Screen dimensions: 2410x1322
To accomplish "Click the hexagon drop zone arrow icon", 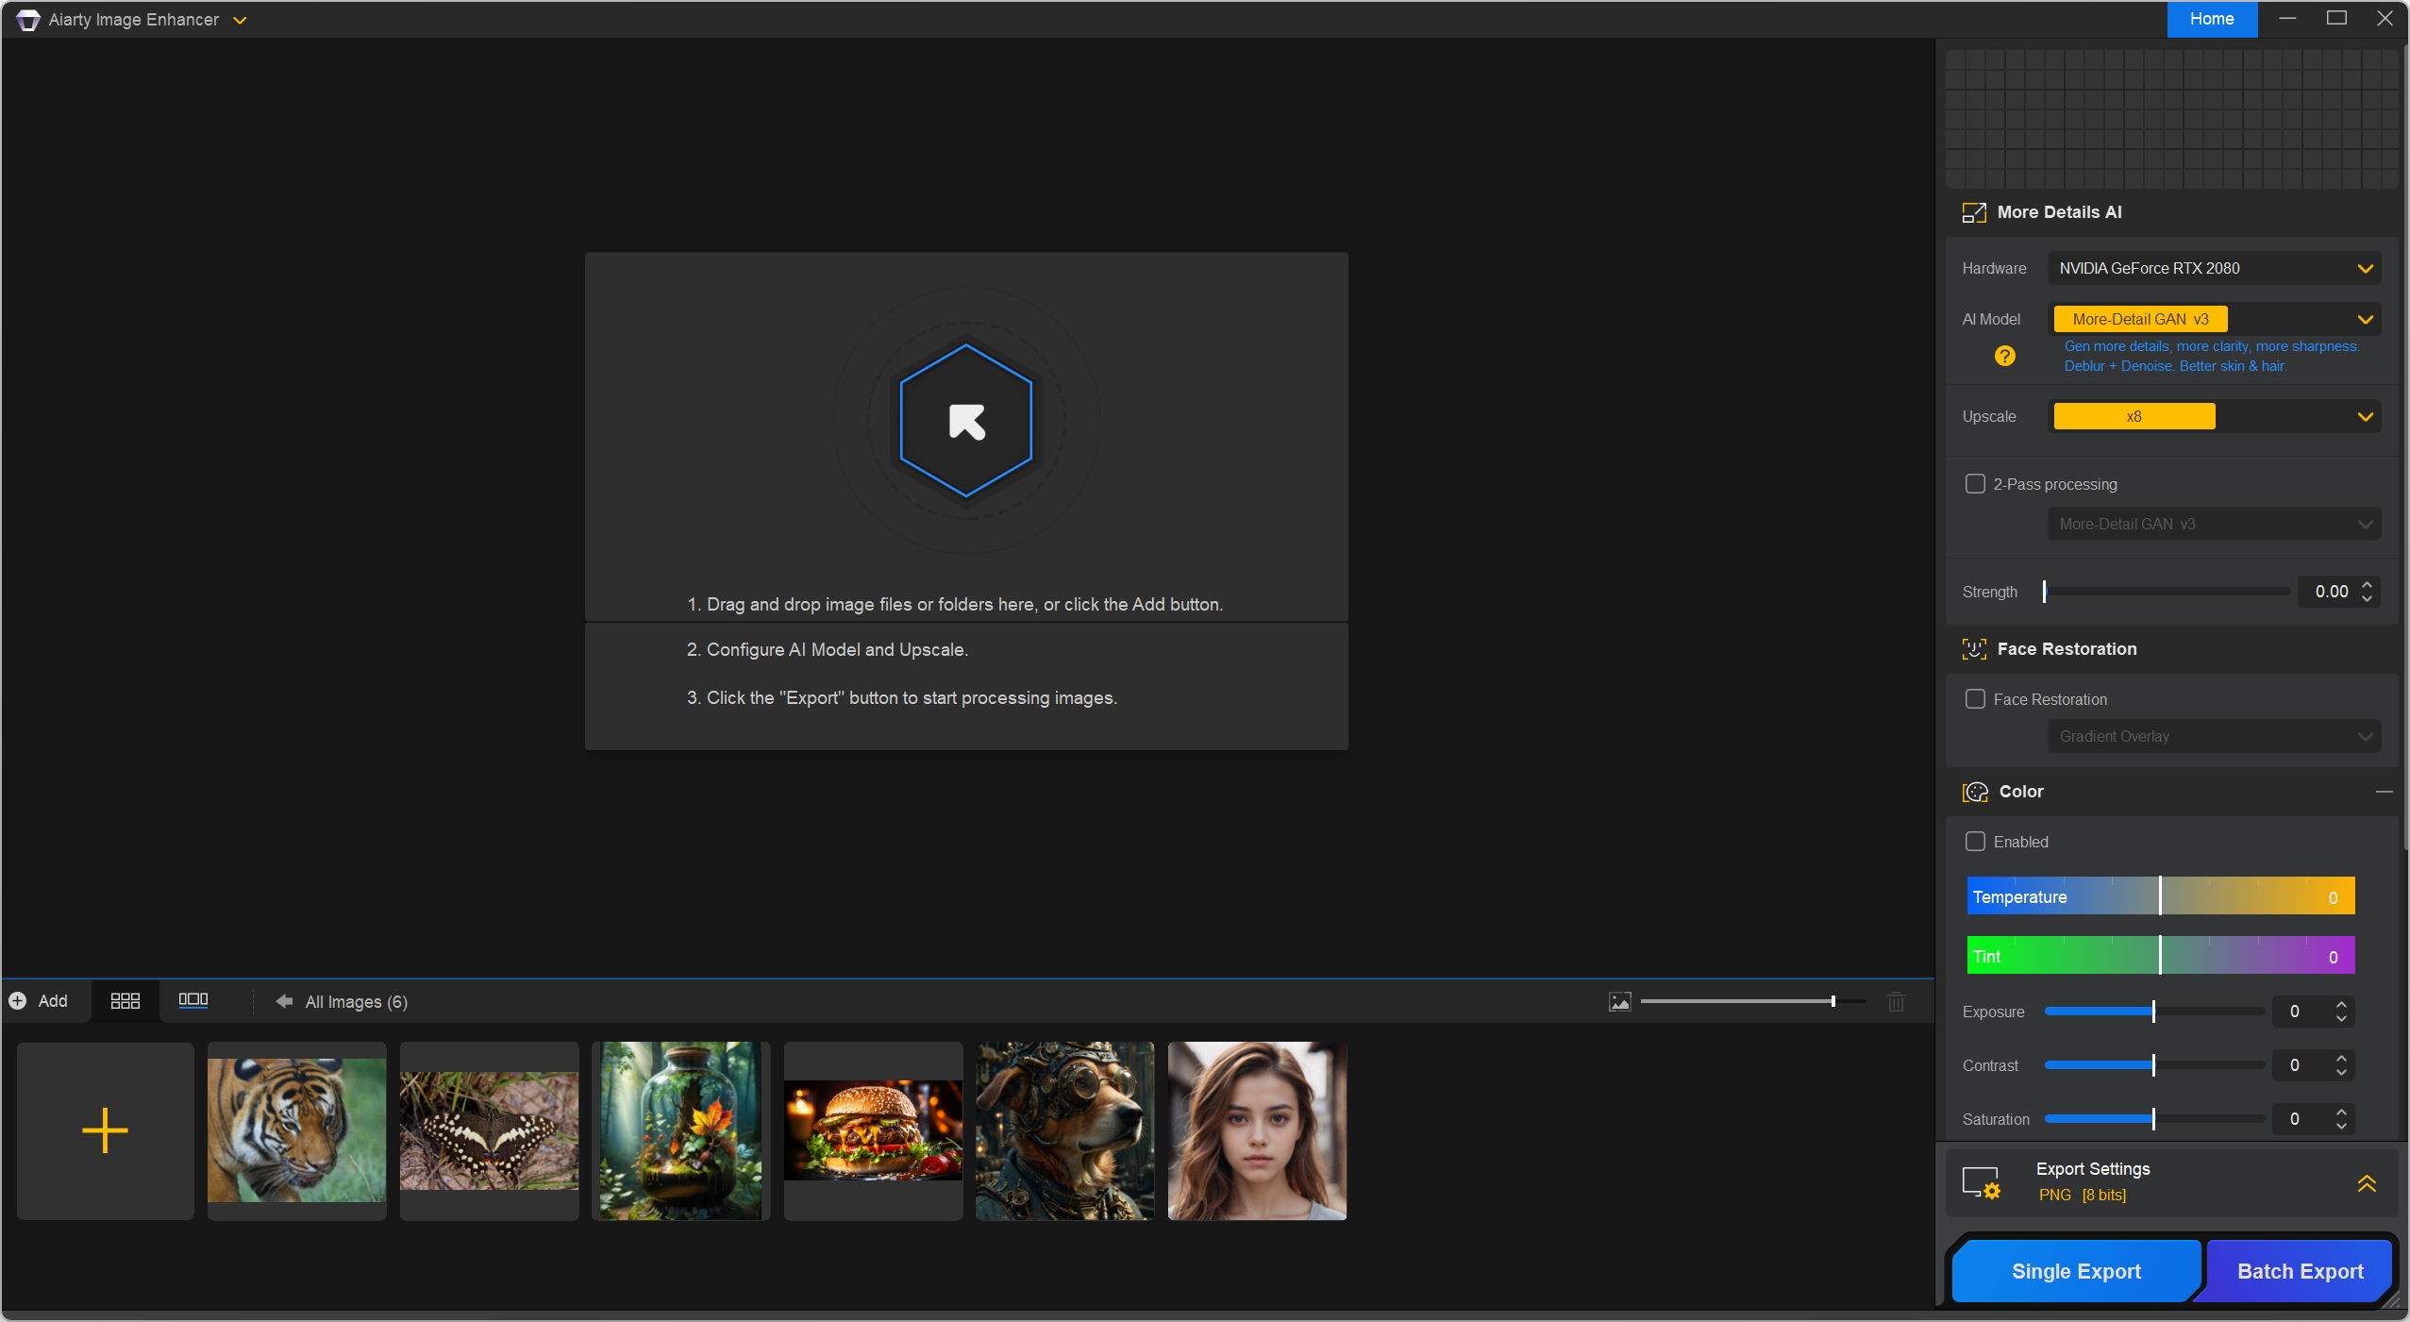I will point(965,421).
